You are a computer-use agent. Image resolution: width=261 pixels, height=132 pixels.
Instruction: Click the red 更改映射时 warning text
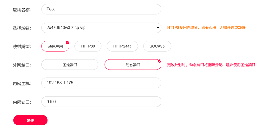[211, 65]
